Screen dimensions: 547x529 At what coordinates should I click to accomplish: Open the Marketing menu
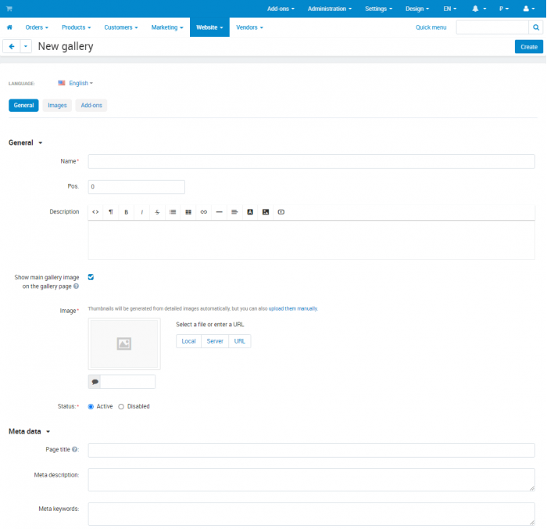pyautogui.click(x=167, y=27)
